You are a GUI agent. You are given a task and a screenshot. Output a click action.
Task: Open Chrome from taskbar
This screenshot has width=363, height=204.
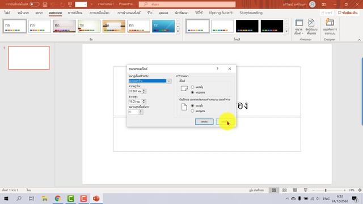(x=58, y=198)
